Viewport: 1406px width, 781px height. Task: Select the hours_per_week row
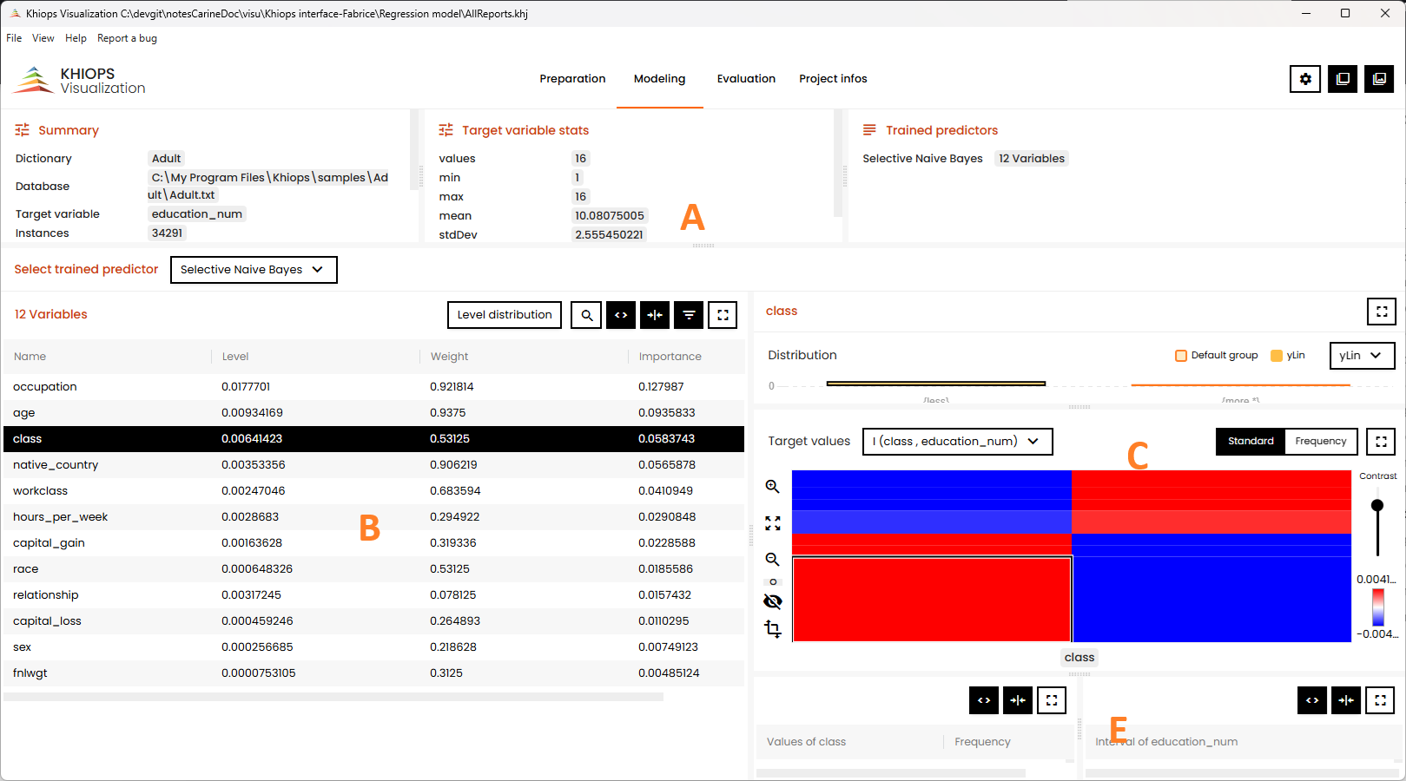click(x=373, y=517)
